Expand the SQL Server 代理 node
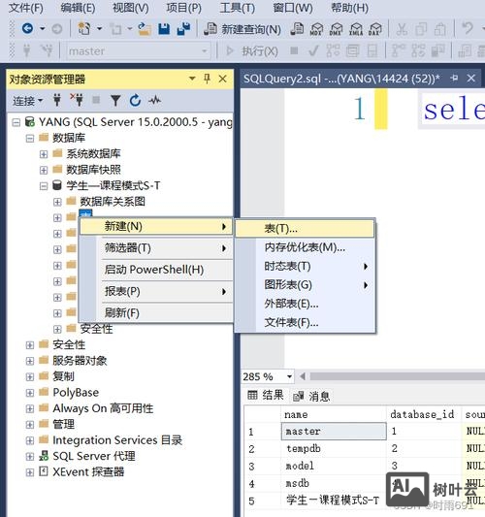The width and height of the screenshot is (485, 517). point(30,456)
